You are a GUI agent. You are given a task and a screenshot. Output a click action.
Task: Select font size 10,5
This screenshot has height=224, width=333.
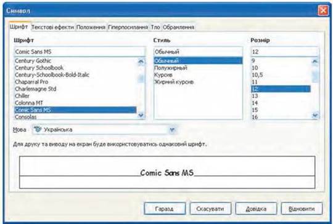281,75
